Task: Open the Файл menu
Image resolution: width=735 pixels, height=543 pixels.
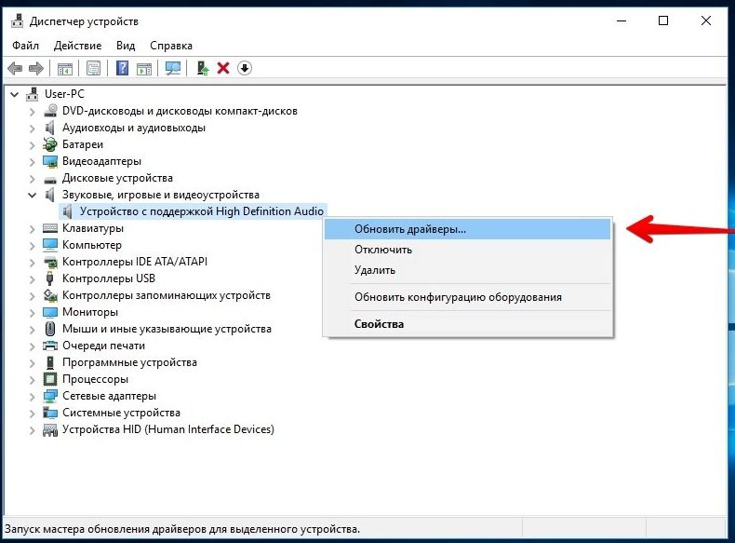Action: (25, 45)
